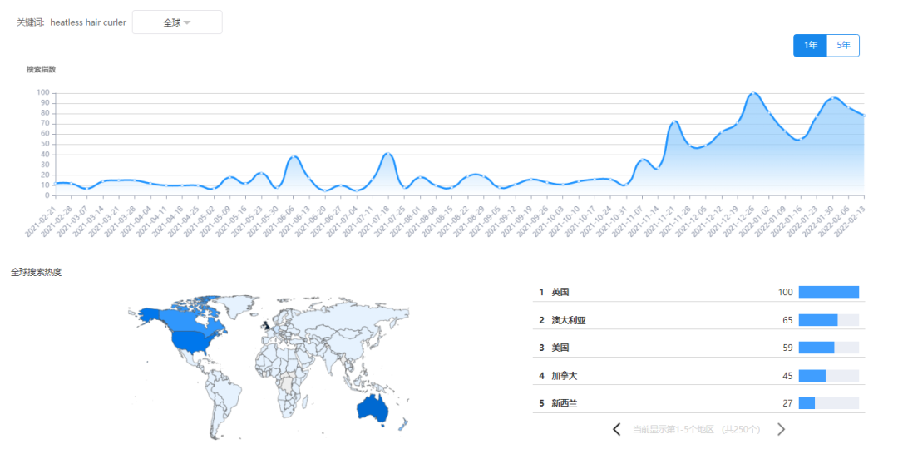
Task: Click the 加拿大 ranking row
Action: 564,376
